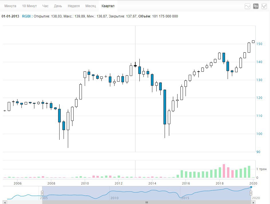
Task: Choose the Неделя timeframe tab
Action: coord(74,6)
